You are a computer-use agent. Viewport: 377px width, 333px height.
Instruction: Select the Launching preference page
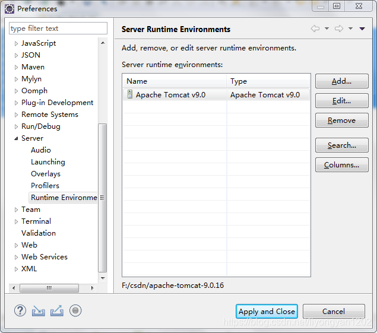pyautogui.click(x=48, y=162)
